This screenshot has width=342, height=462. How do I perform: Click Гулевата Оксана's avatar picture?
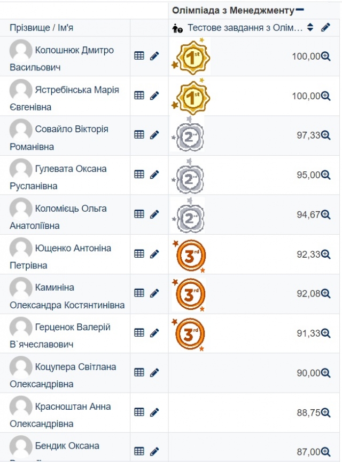tap(21, 169)
